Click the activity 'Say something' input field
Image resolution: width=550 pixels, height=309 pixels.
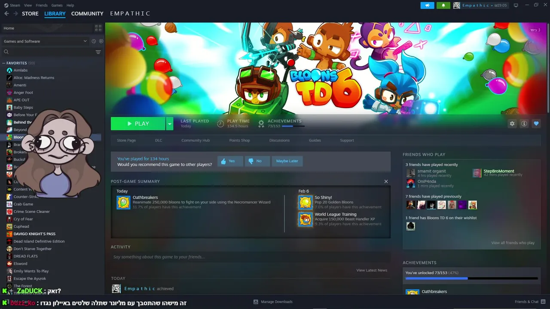pos(251,257)
